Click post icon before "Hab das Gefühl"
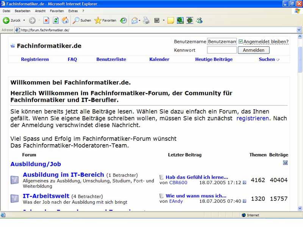303x227 pixels. pos(162,177)
